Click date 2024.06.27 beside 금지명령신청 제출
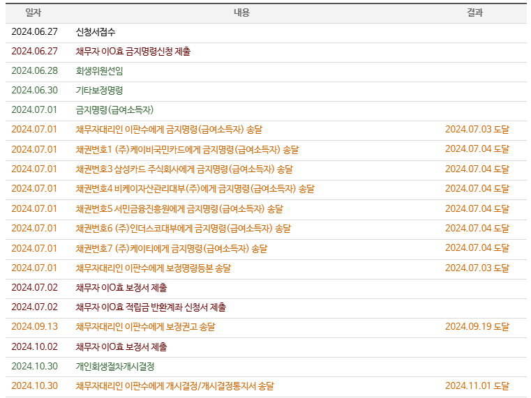531x398 pixels. click(x=35, y=52)
